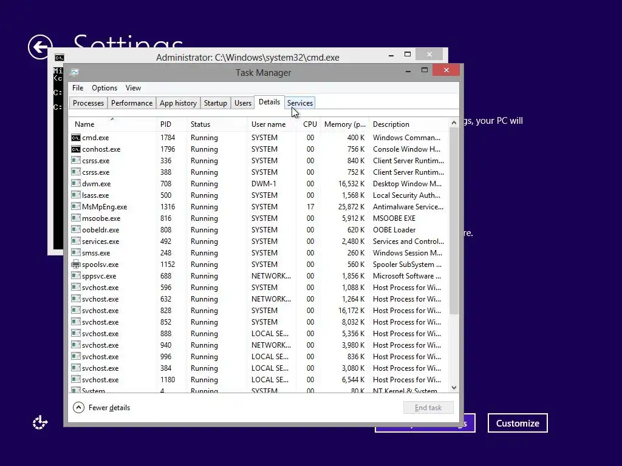Click the cmd.exe window title bar icon
Image resolution: width=622 pixels, height=466 pixels.
pyautogui.click(x=59, y=58)
